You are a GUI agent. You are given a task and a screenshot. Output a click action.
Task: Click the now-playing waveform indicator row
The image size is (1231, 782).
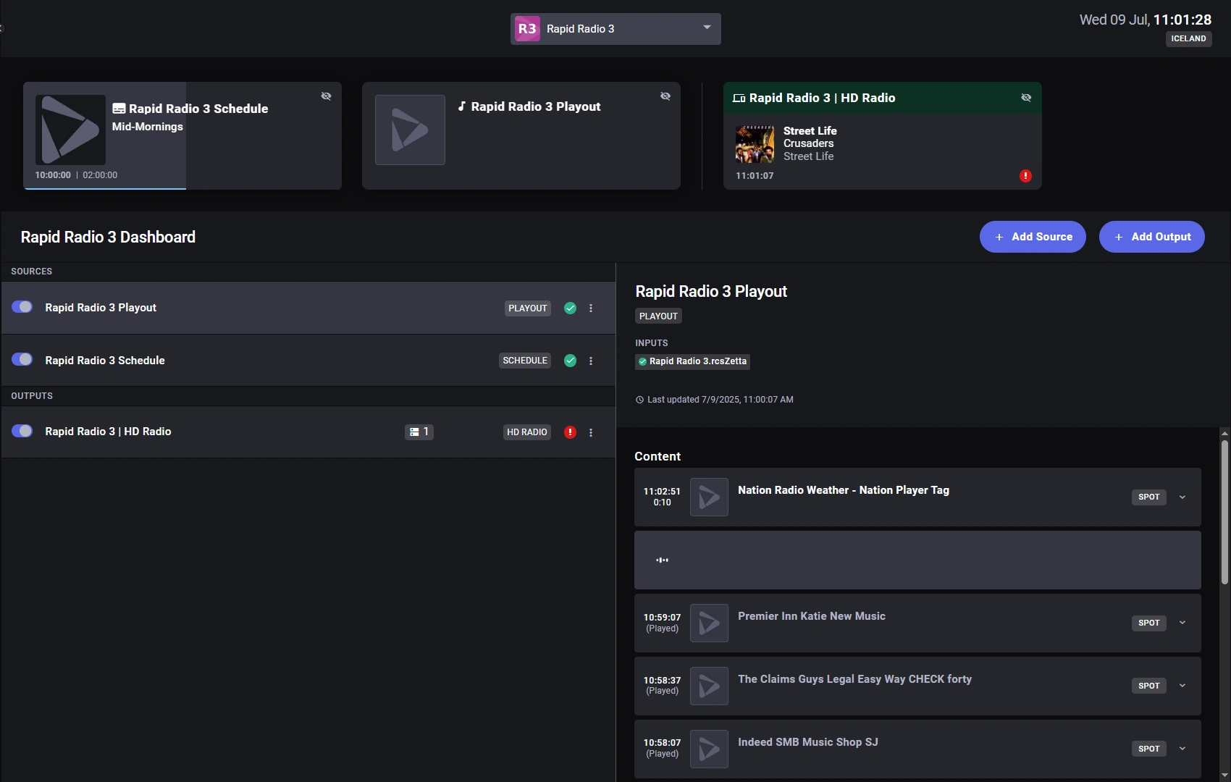pos(917,560)
